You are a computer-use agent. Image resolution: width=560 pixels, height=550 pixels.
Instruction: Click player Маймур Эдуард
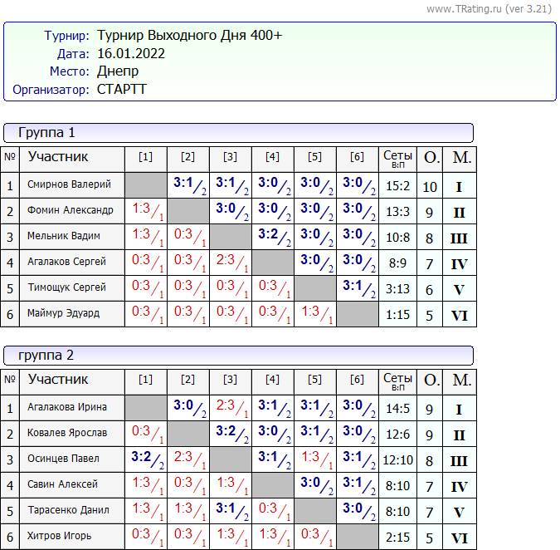pyautogui.click(x=63, y=314)
